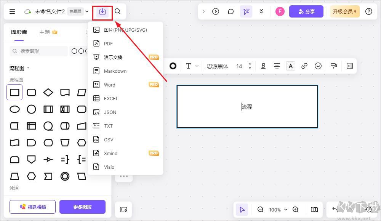Open the emoji picker icon
Screen dimensions: 381x221
pos(318,66)
